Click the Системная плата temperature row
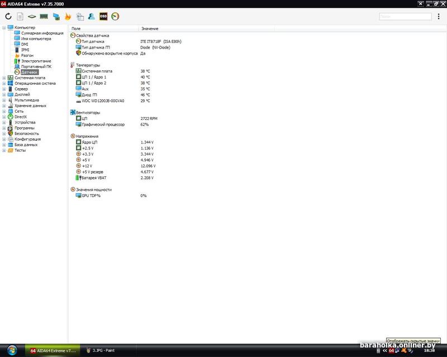447x357 pixels. 113,71
